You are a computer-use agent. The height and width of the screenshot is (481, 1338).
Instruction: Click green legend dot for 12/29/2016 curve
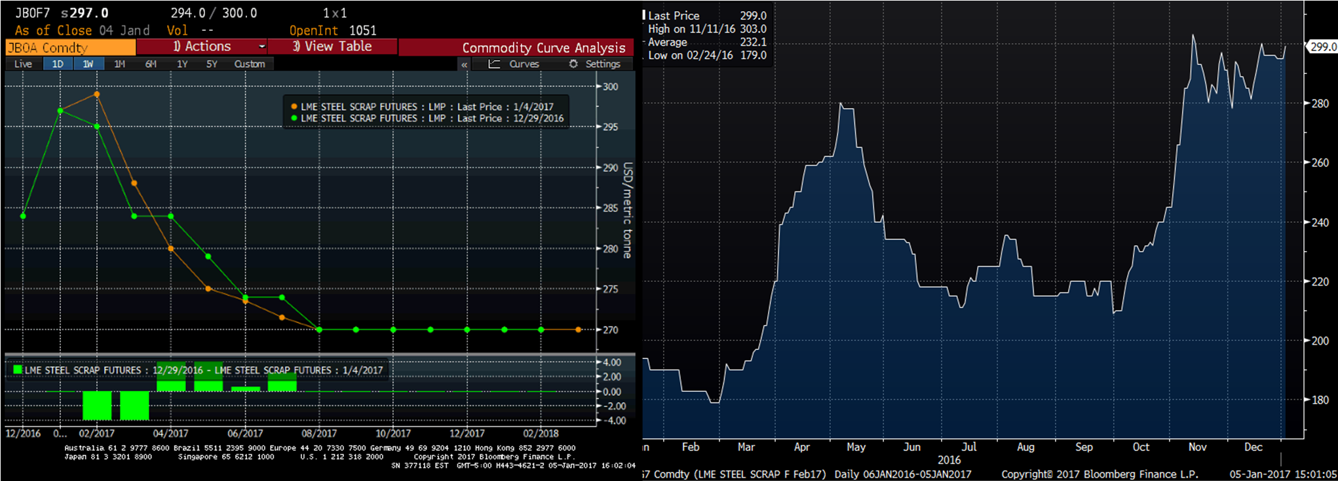pos(294,119)
